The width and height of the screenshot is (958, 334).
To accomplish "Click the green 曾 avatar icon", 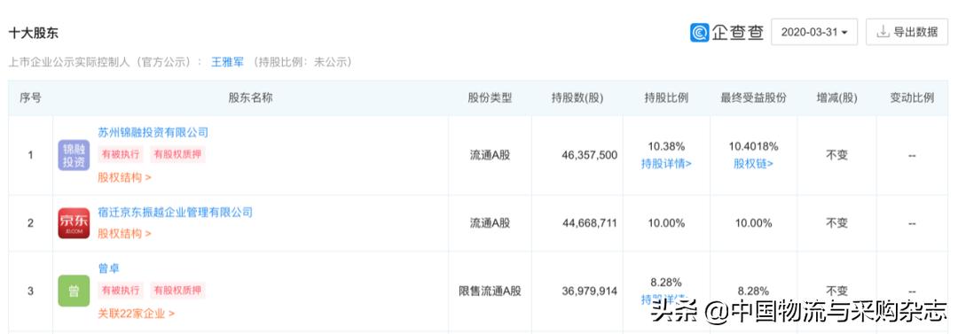I will (74, 291).
